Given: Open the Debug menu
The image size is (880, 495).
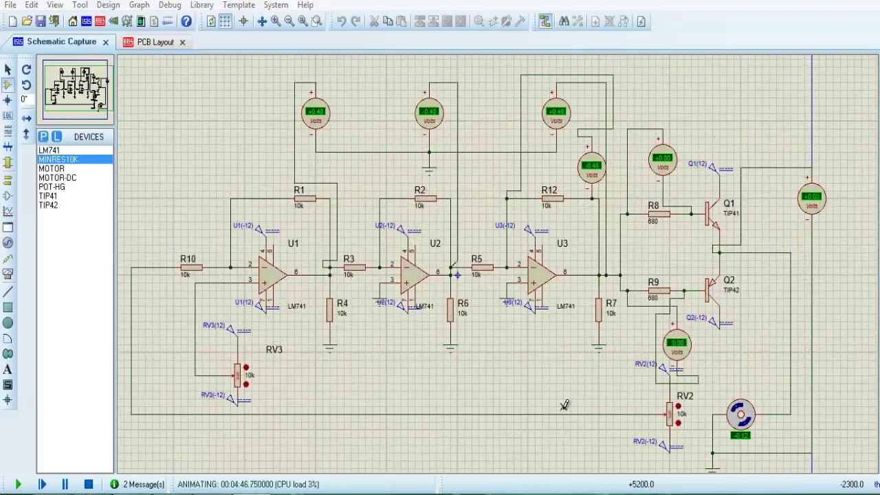Looking at the screenshot, I should click(x=170, y=5).
